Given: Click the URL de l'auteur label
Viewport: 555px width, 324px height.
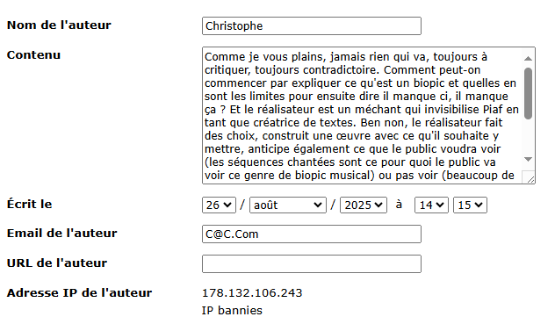Looking at the screenshot, I should (56, 263).
